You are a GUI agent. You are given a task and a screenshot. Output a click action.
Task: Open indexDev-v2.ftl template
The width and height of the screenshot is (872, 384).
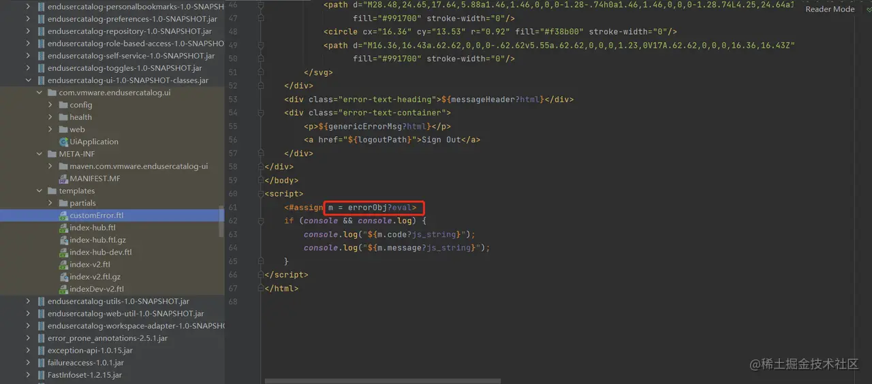[97, 289]
